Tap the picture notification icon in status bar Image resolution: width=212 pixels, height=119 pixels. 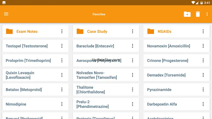4,2
